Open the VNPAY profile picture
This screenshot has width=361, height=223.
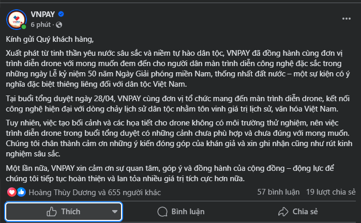point(17,20)
